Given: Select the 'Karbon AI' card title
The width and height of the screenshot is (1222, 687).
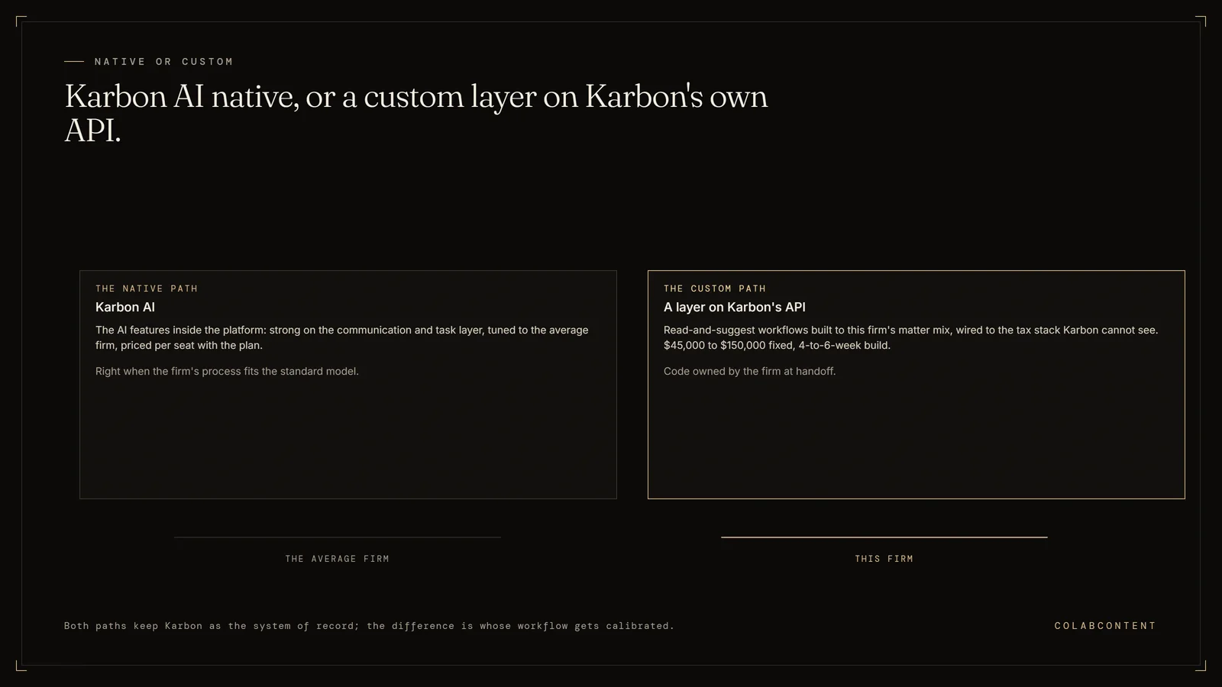Looking at the screenshot, I should pos(125,307).
